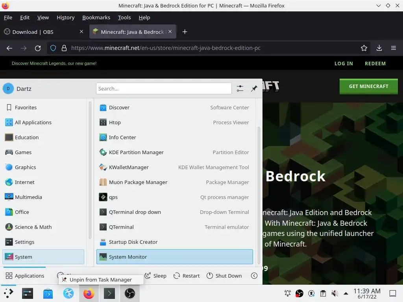Click Discover Minecraft Legends link
The image size is (403, 302).
pyautogui.click(x=54, y=63)
